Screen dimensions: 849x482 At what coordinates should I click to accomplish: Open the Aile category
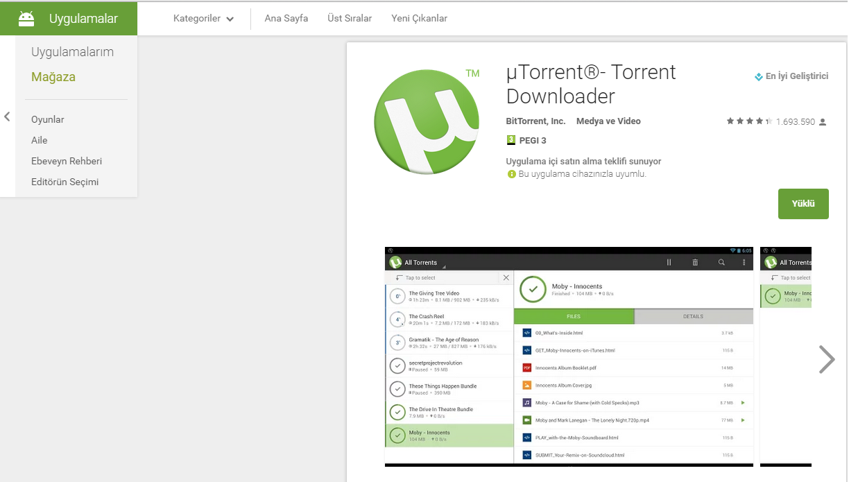(x=40, y=140)
